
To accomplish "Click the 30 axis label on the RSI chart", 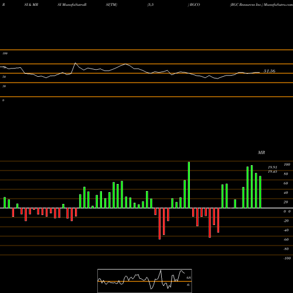I will pyautogui.click(x=4, y=86).
